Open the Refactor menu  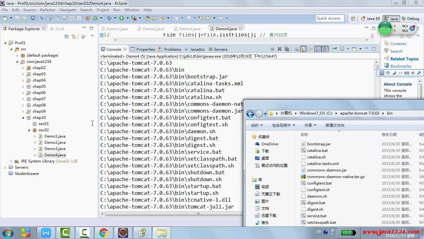(48, 10)
